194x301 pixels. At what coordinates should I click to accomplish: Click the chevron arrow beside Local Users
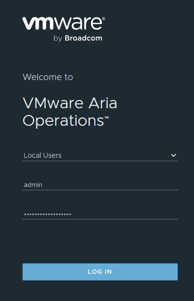click(174, 155)
